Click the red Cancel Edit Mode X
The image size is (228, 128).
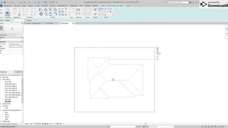95,10
